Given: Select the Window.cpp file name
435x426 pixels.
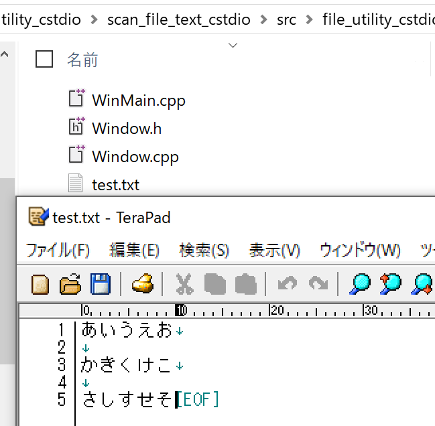Looking at the screenshot, I should 135,157.
